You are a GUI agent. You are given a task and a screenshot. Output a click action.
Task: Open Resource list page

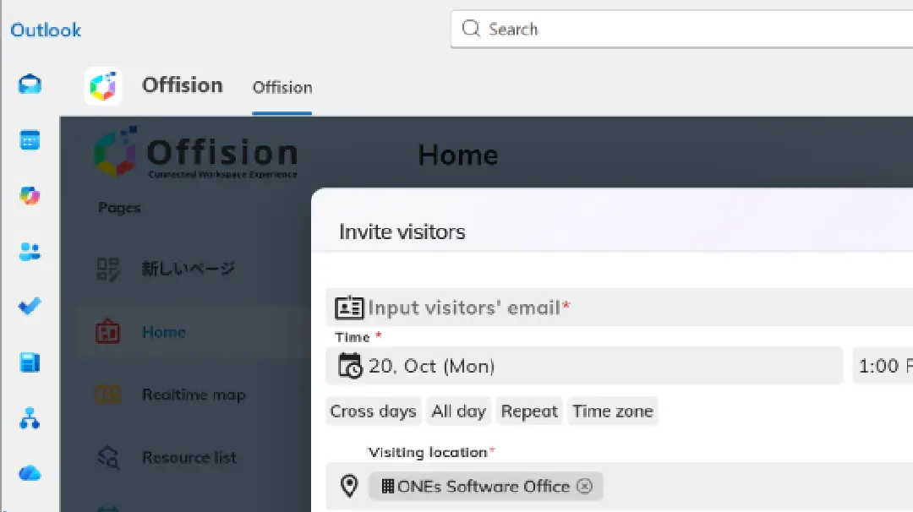[189, 457]
